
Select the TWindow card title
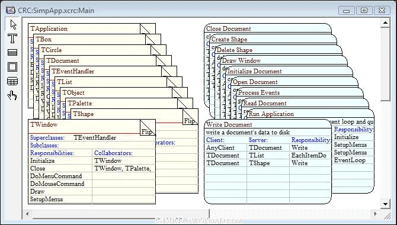[44, 124]
